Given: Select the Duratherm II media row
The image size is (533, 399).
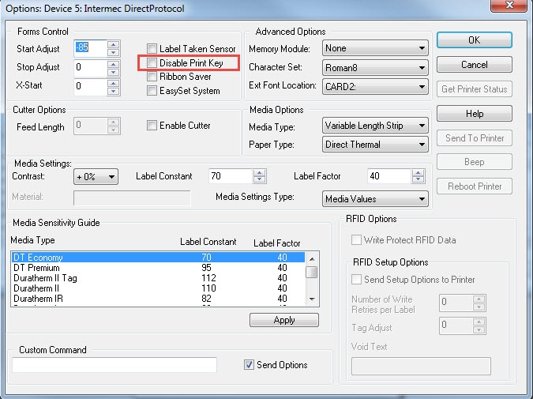Looking at the screenshot, I should pyautogui.click(x=158, y=288).
